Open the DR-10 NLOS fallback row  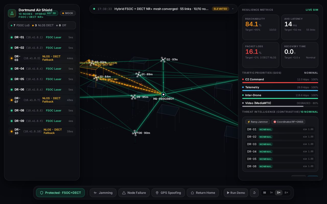point(42,131)
